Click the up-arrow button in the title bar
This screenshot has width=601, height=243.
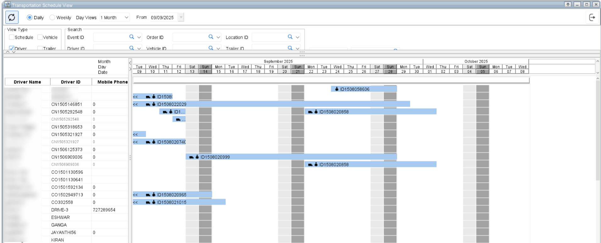coord(568,4)
